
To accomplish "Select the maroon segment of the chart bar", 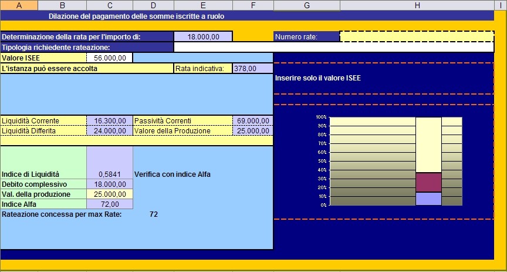I will pyautogui.click(x=428, y=182).
